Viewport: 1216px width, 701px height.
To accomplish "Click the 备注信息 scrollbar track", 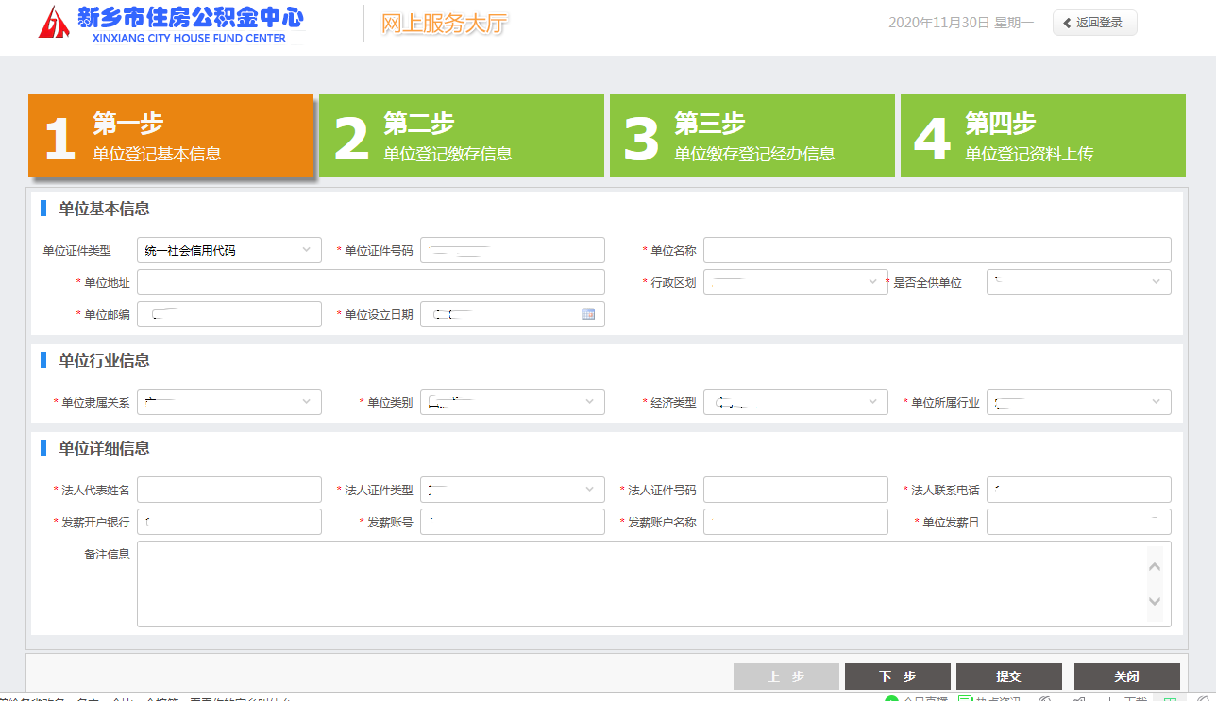I will coord(1154,584).
